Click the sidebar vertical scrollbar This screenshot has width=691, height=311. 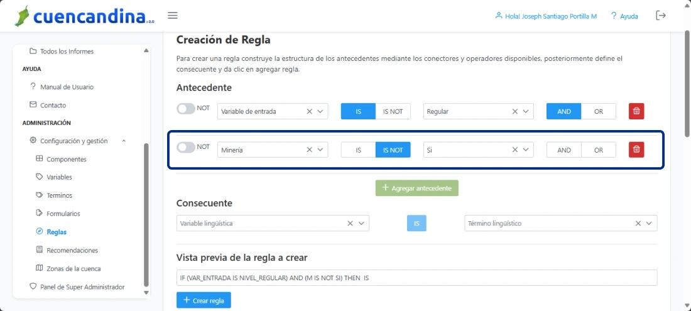click(x=146, y=214)
